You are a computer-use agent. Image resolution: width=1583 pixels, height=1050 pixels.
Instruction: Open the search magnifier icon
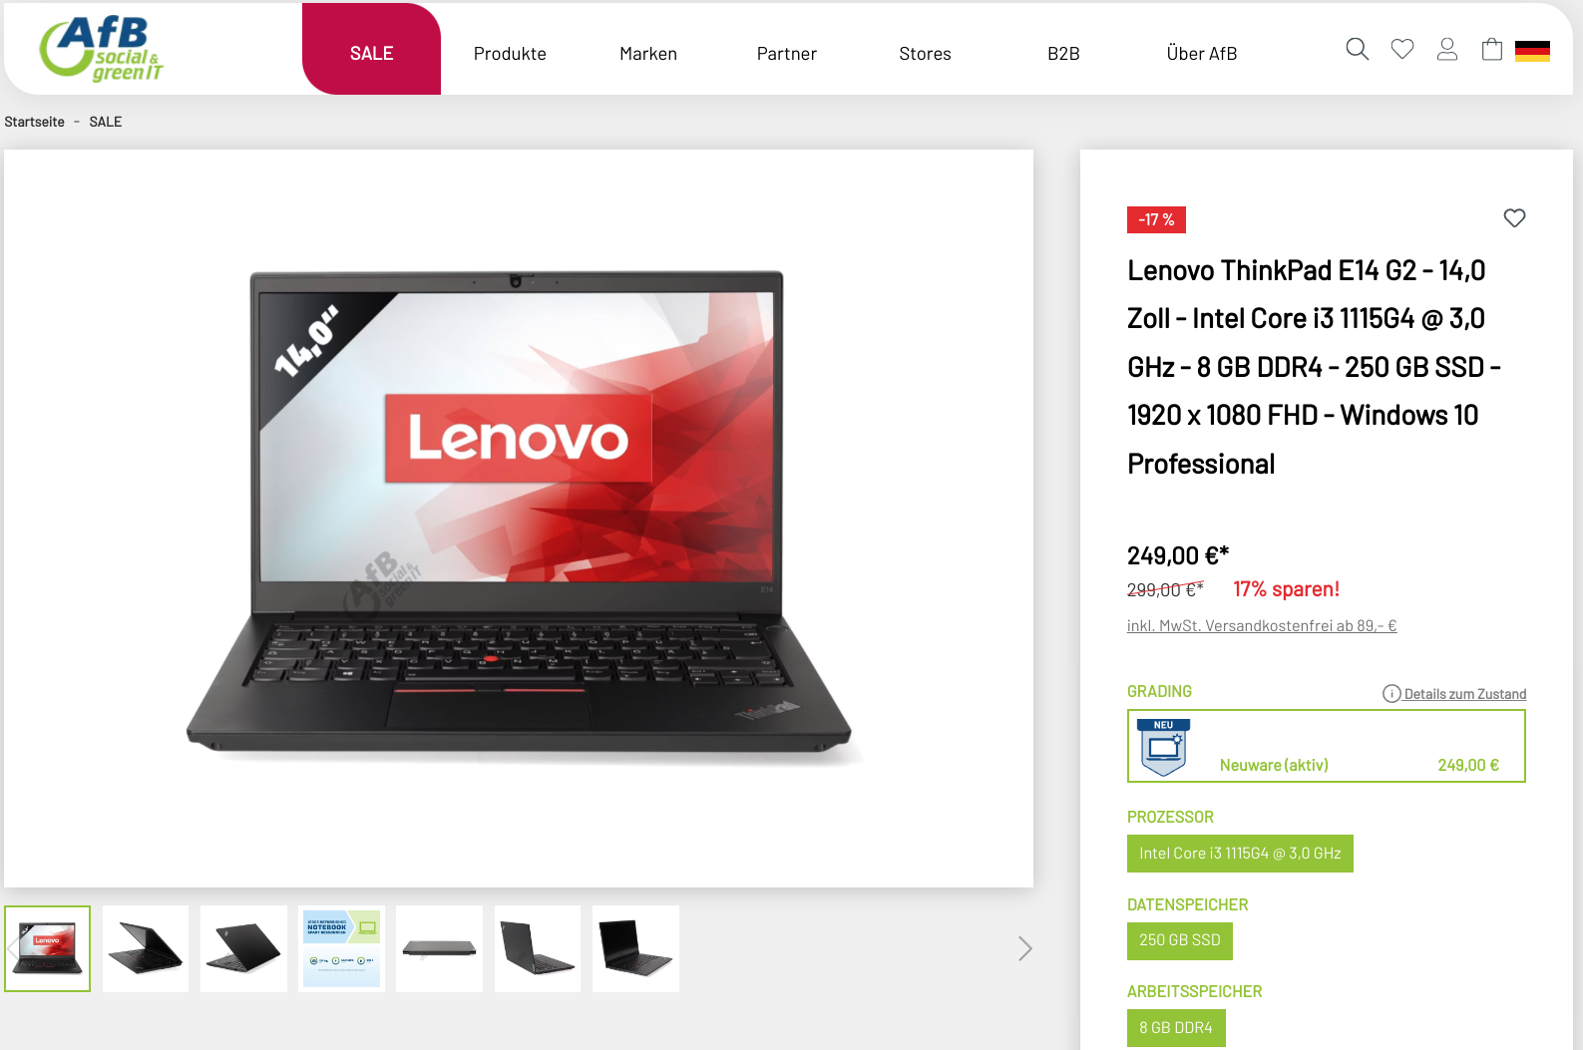point(1357,49)
